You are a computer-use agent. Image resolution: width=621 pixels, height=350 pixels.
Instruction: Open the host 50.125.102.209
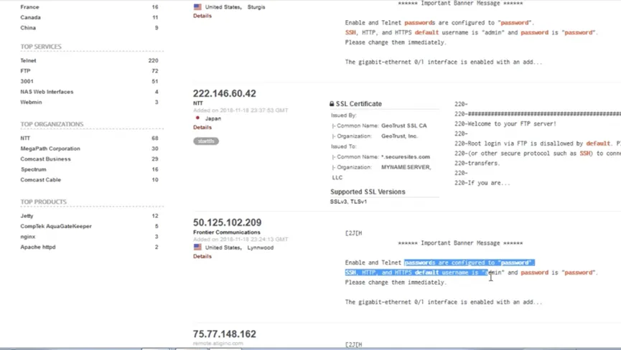point(228,222)
